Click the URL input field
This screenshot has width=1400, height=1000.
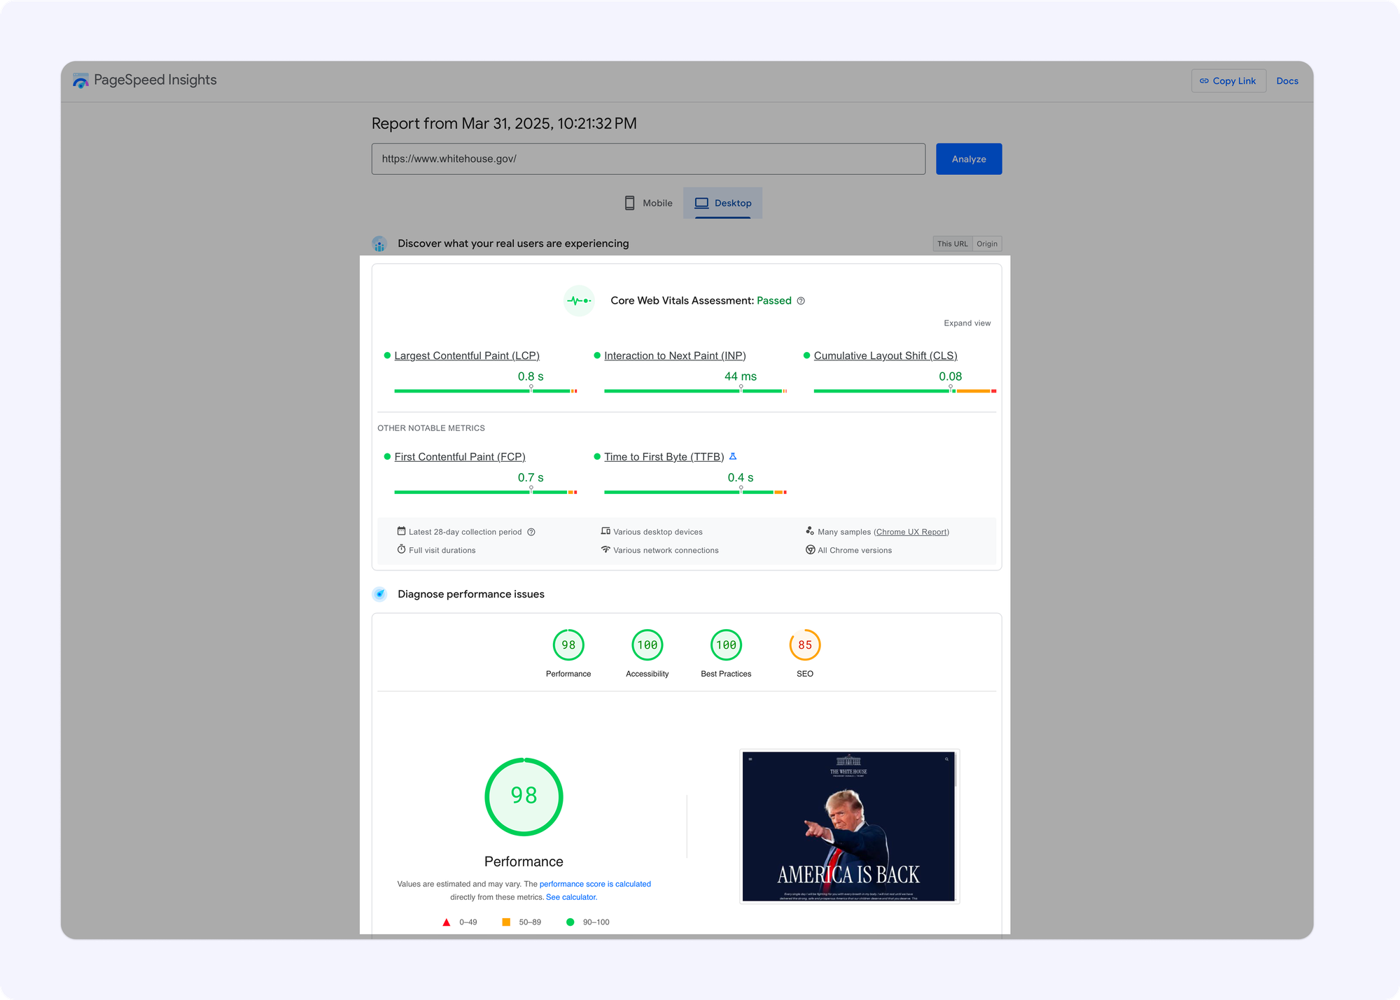coord(648,159)
